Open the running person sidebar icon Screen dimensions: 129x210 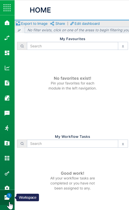(x=7, y=128)
